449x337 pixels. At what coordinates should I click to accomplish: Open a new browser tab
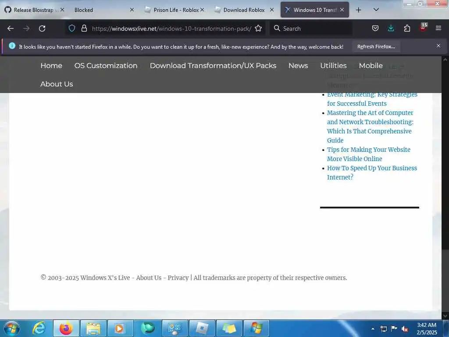358,10
